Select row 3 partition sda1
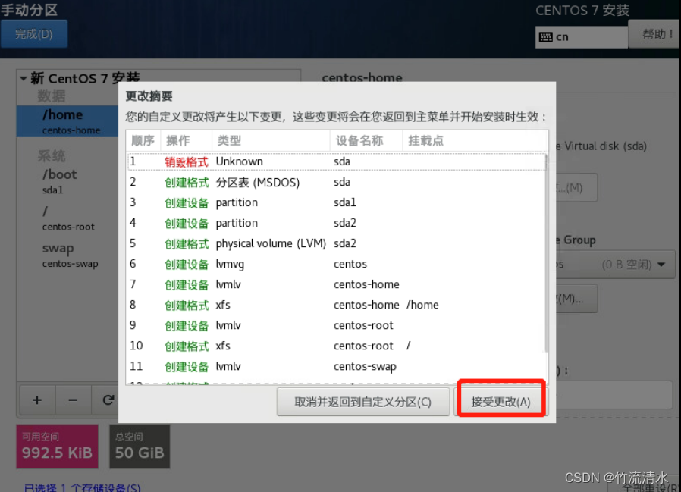 click(336, 202)
